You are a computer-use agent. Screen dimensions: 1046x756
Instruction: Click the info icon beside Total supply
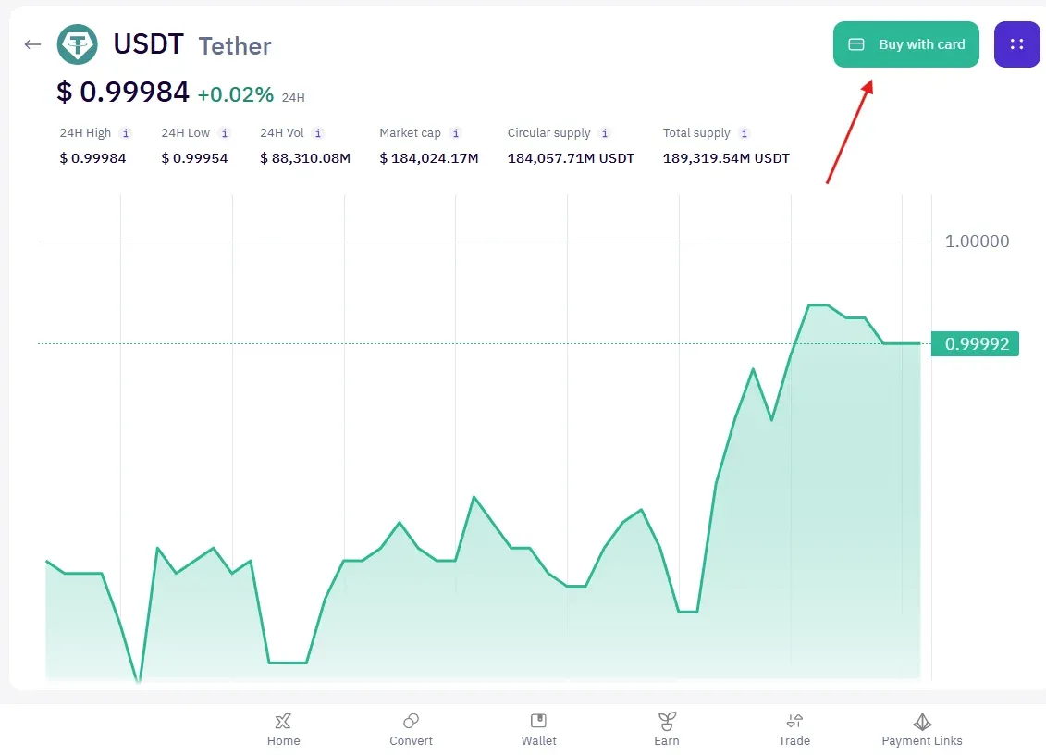tap(745, 133)
